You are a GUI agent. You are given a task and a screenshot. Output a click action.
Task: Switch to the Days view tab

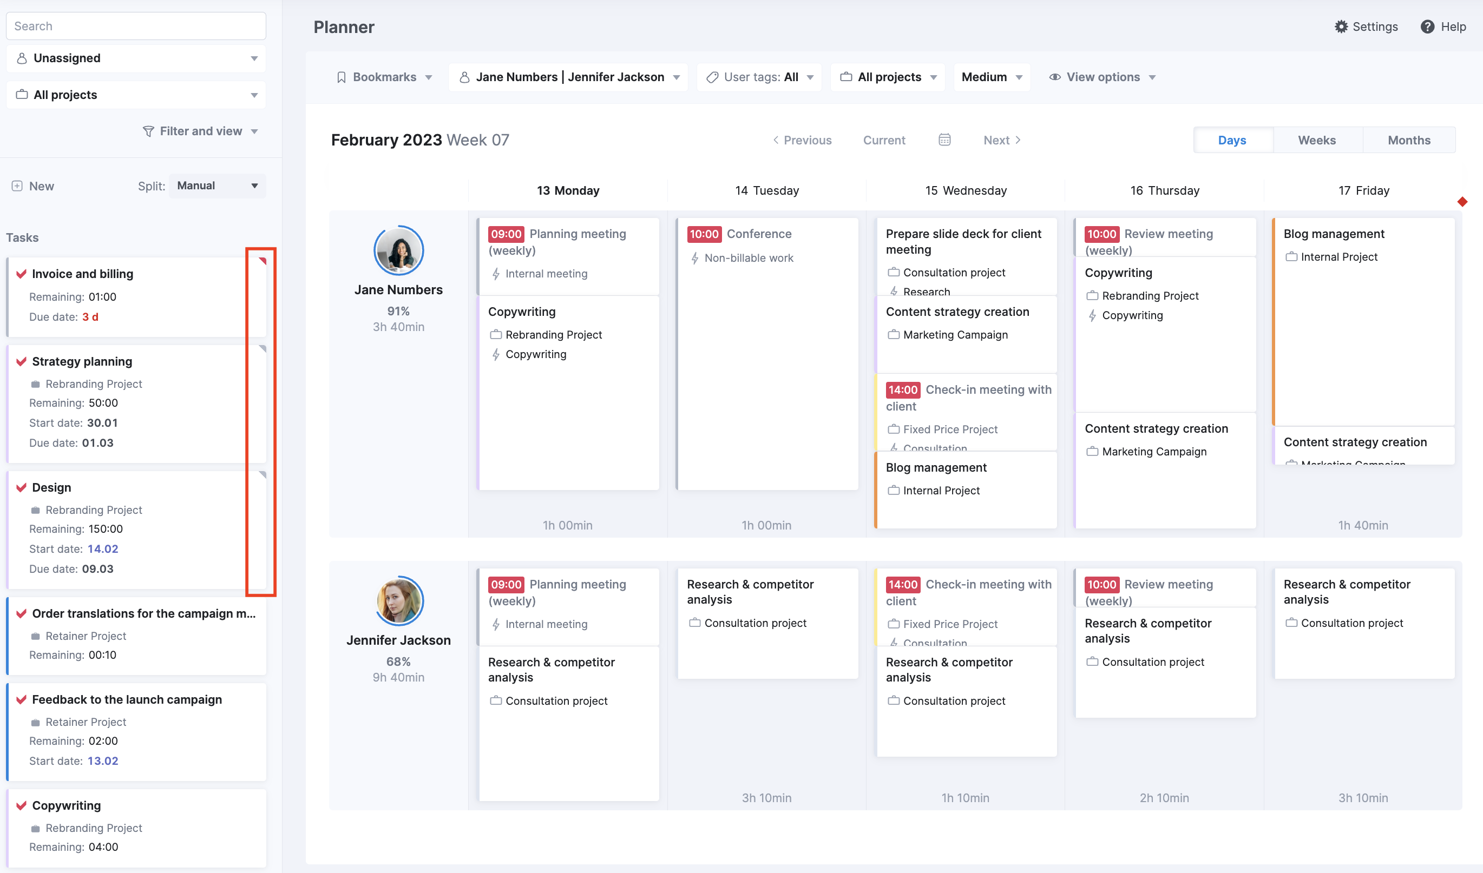[1232, 140]
